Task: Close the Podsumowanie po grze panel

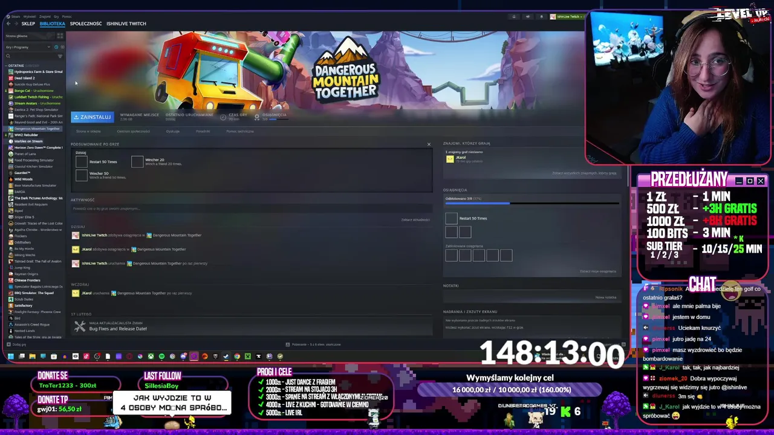Action: (429, 144)
